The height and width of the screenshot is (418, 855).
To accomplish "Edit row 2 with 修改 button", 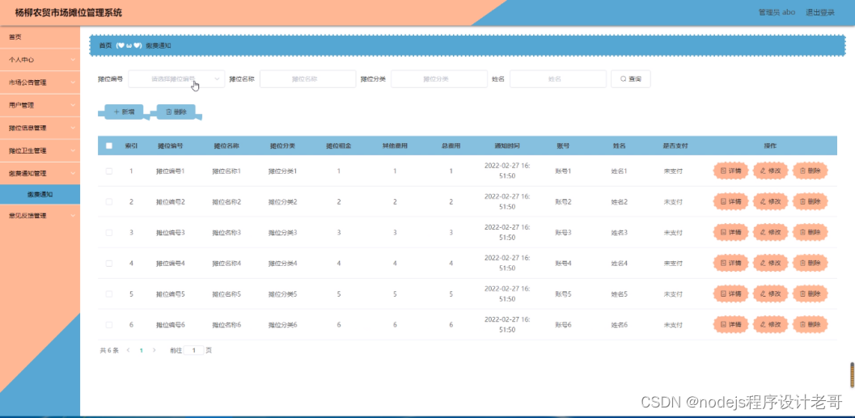I will [x=771, y=201].
